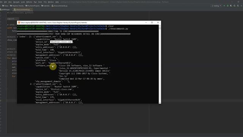Click the 'vtp_management_domain' line
243x137 pixels.
click(52, 81)
